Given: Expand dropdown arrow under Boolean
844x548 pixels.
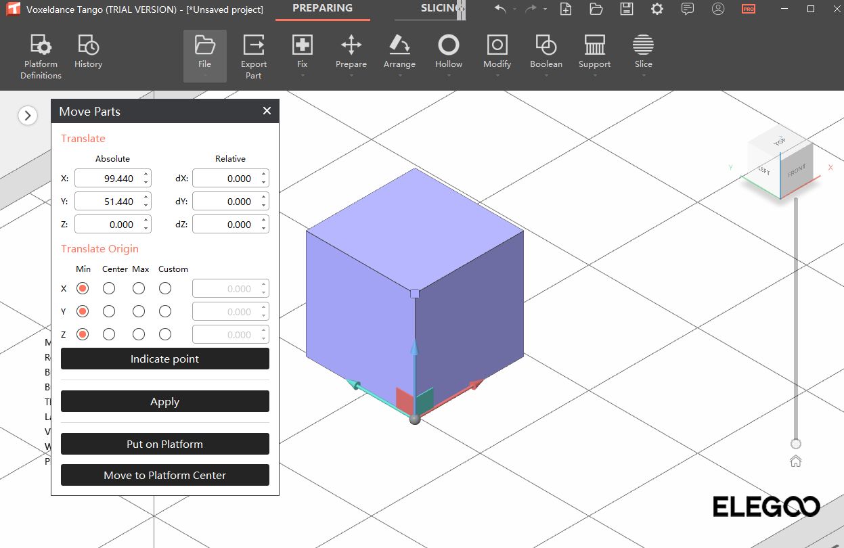Looking at the screenshot, I should pyautogui.click(x=546, y=76).
